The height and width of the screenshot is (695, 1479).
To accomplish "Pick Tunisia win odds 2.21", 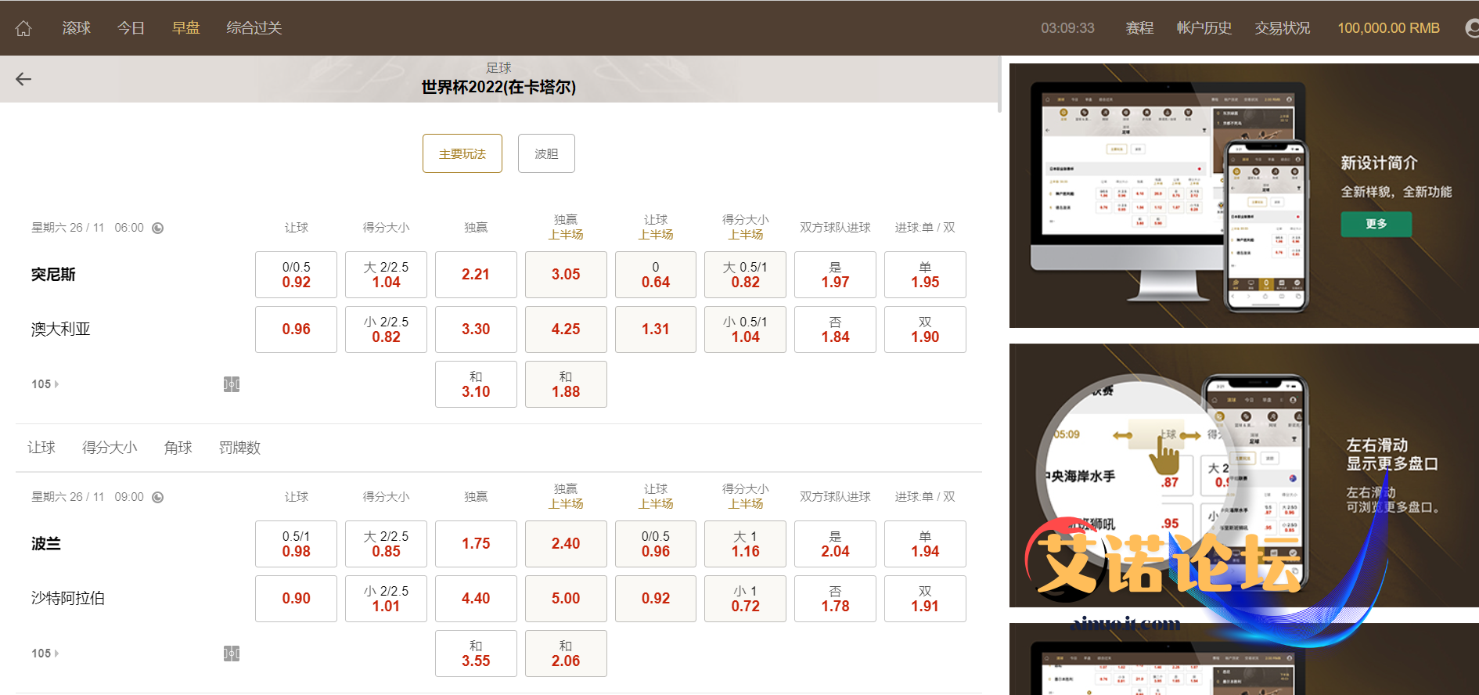I will pyautogui.click(x=476, y=275).
